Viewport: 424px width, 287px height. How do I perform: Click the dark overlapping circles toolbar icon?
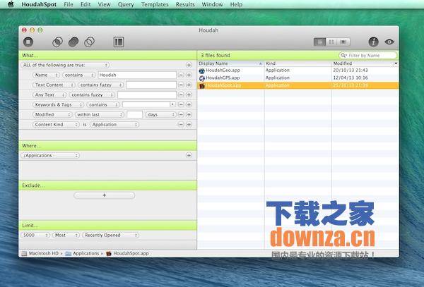(73, 42)
